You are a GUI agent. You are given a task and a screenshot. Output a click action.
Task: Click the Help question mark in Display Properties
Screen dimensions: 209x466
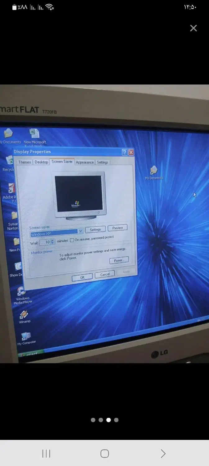[x=124, y=152]
